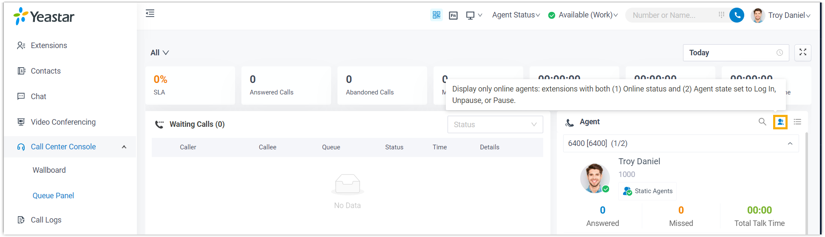The width and height of the screenshot is (825, 237).
Task: Search agents using the magnifier icon
Action: [x=762, y=122]
